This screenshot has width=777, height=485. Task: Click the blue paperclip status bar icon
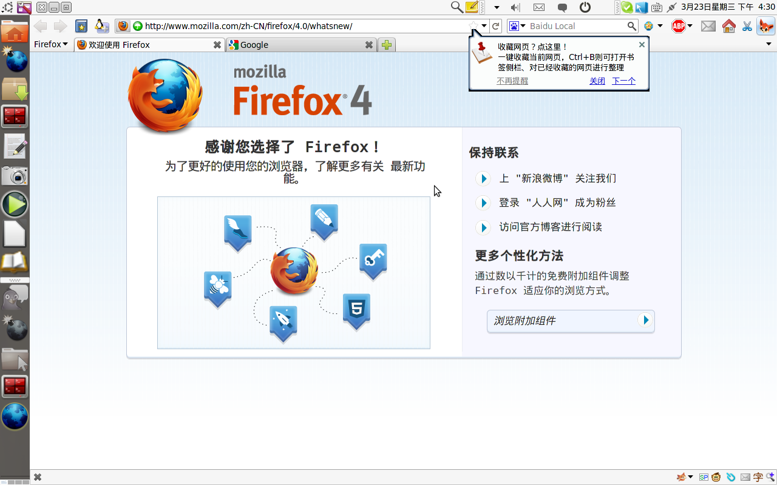[731, 477]
